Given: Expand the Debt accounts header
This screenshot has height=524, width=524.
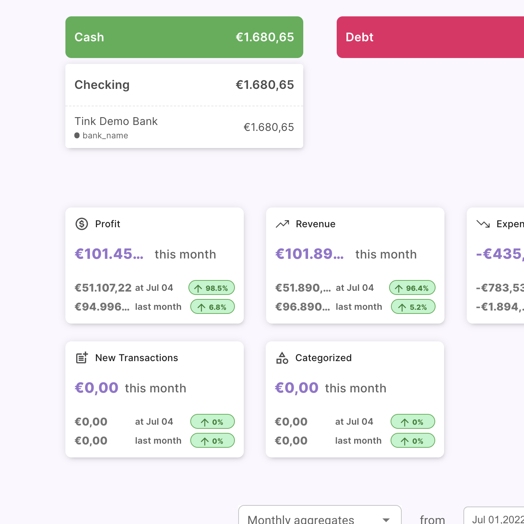Looking at the screenshot, I should coord(430,37).
